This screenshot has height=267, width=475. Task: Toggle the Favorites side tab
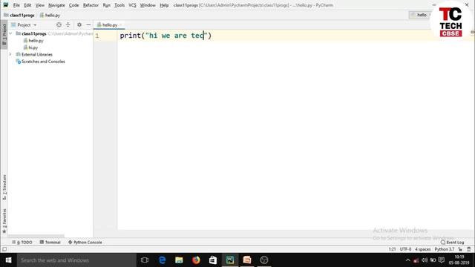[4, 220]
